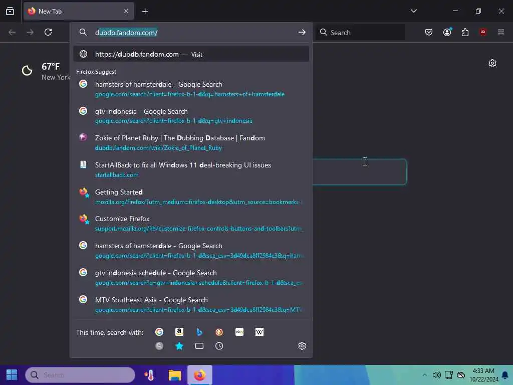The height and width of the screenshot is (385, 513).
Task: Search this time with Wikipedia
Action: (260, 332)
